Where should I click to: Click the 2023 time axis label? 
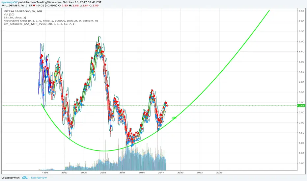200,172
